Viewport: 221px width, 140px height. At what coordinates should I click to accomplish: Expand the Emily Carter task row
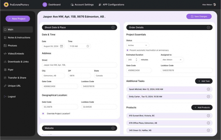208,97
